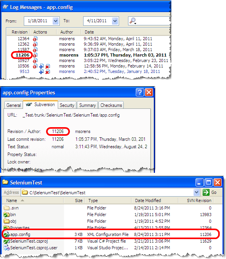Expand the Address bar dropdown
Image resolution: width=226 pixels, height=259 pixels.
pos(196,192)
